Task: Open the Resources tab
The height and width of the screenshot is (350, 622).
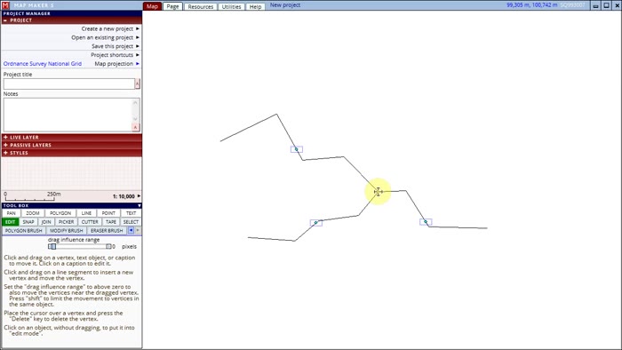Action: point(200,7)
